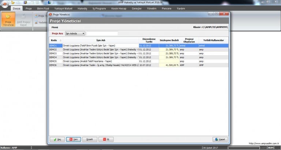
Task: Switch to the Birim Fiyat ribbon tab
Action: pyautogui.click(x=43, y=8)
